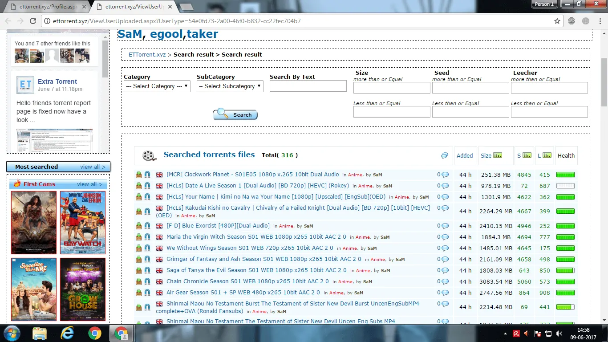The width and height of the screenshot is (608, 342).
Task: Click Size Less than or Equal field
Action: (392, 112)
